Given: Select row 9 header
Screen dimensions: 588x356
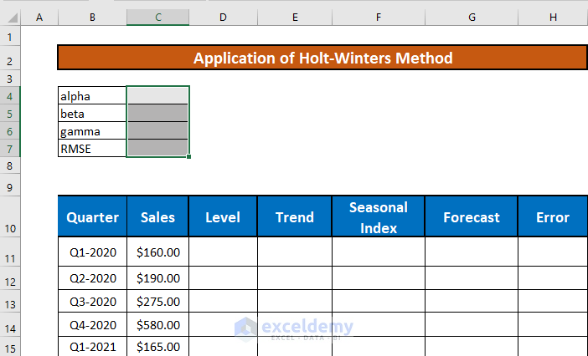Looking at the screenshot, I should (x=10, y=186).
